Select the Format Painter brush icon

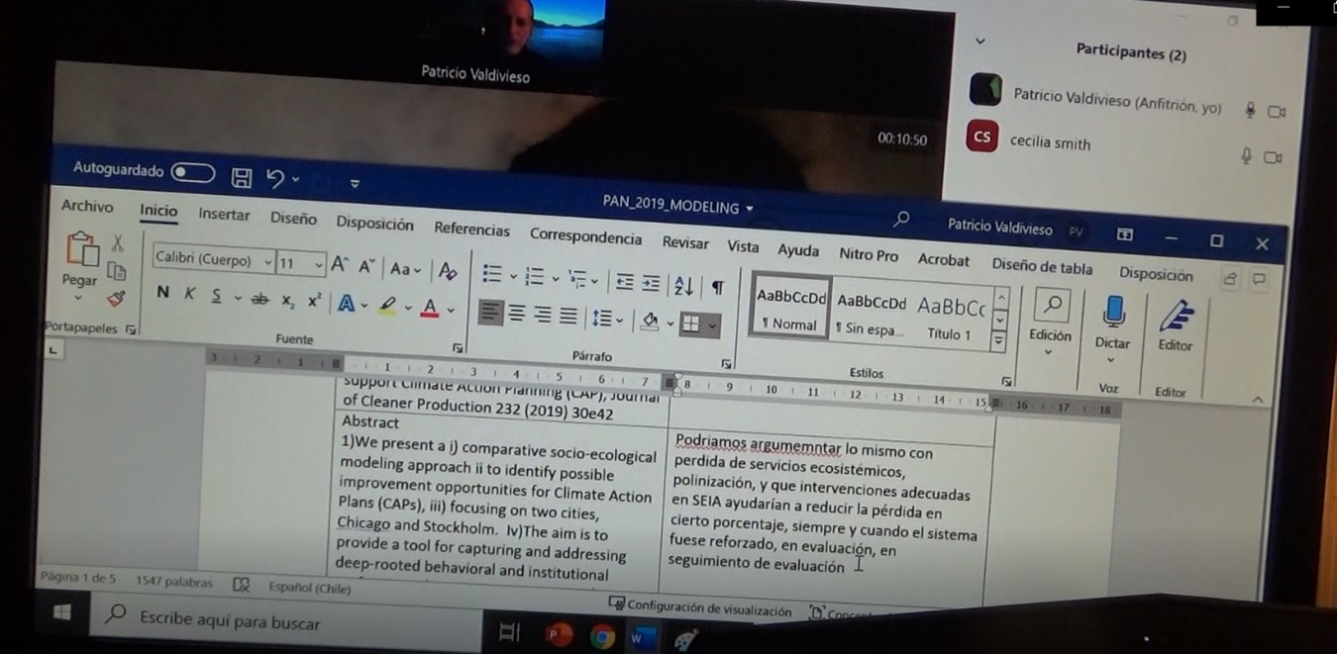[x=117, y=298]
